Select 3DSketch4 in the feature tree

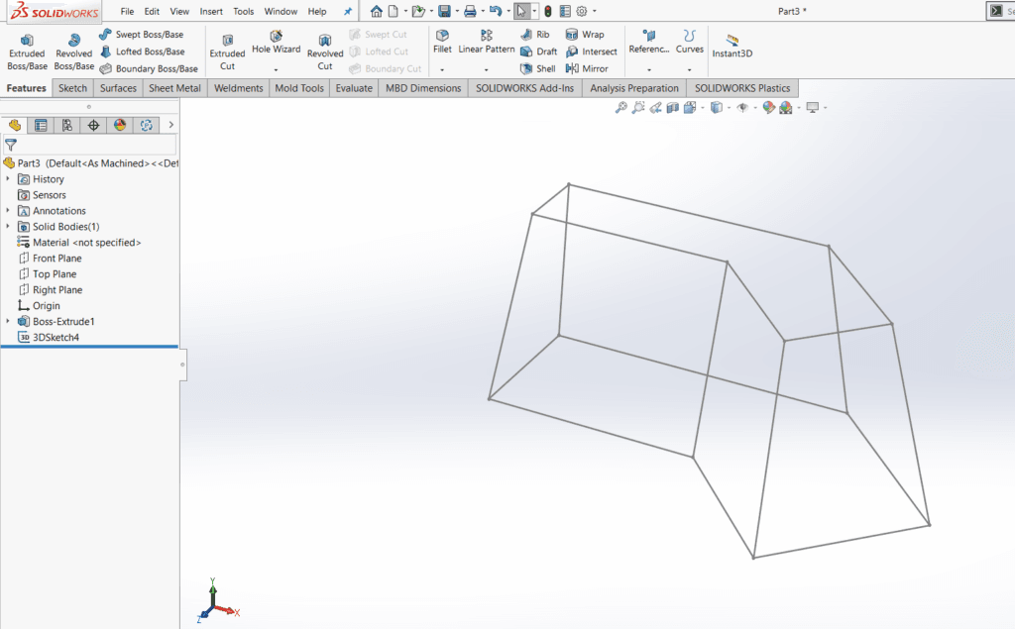[56, 338]
